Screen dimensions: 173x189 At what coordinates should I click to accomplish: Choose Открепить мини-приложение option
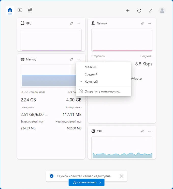click(104, 91)
